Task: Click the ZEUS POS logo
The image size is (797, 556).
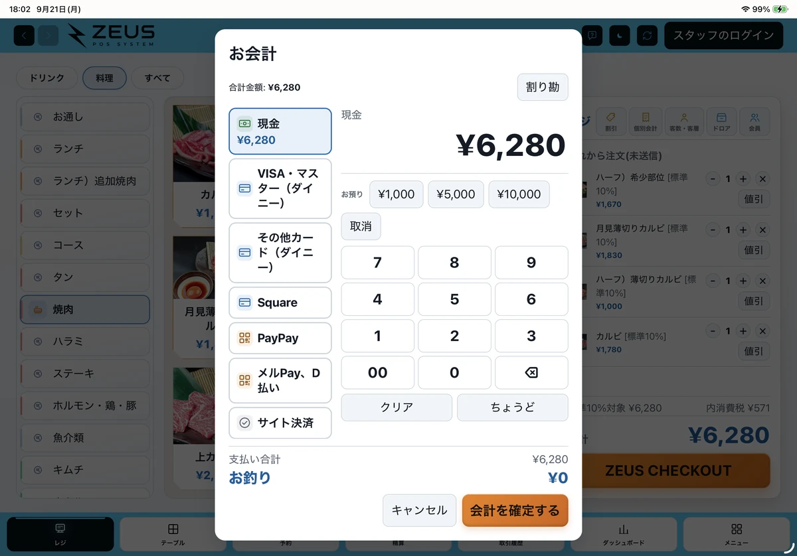Action: click(x=112, y=35)
